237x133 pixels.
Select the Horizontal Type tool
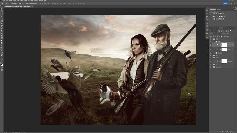[x=1, y=48]
